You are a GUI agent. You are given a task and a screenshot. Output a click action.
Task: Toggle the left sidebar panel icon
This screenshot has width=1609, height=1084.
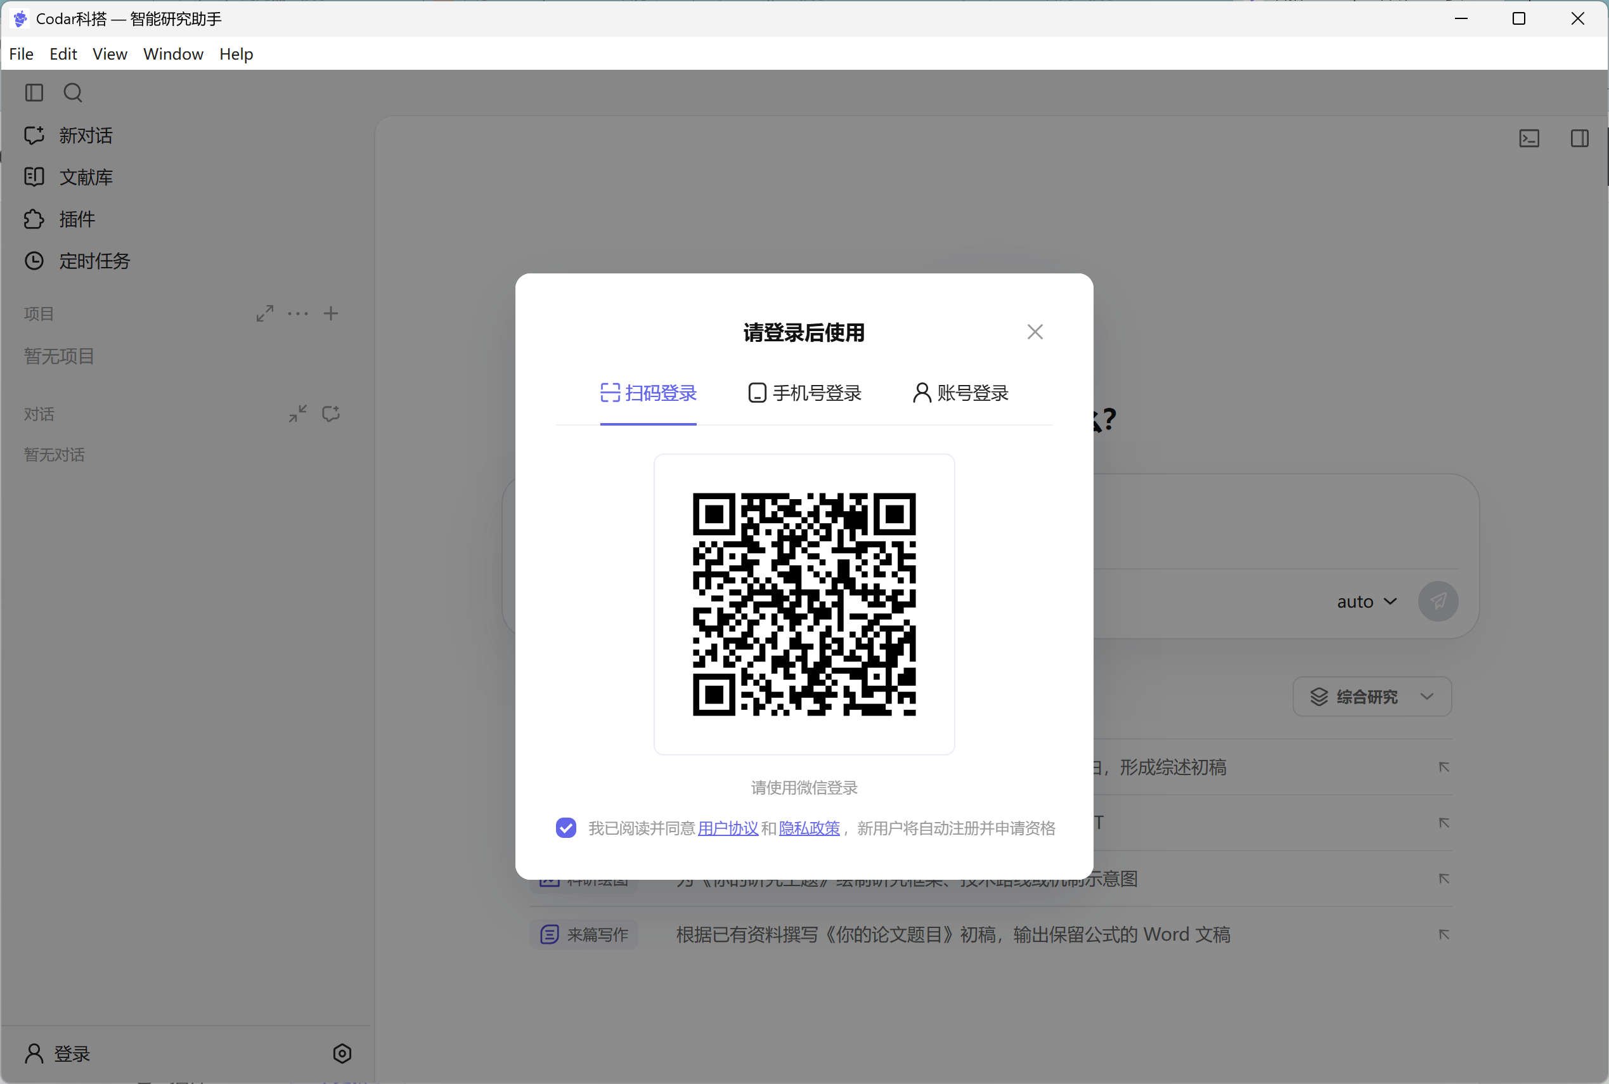[34, 93]
